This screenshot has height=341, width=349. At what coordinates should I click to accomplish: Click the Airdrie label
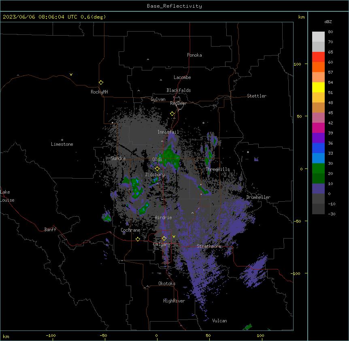(164, 217)
